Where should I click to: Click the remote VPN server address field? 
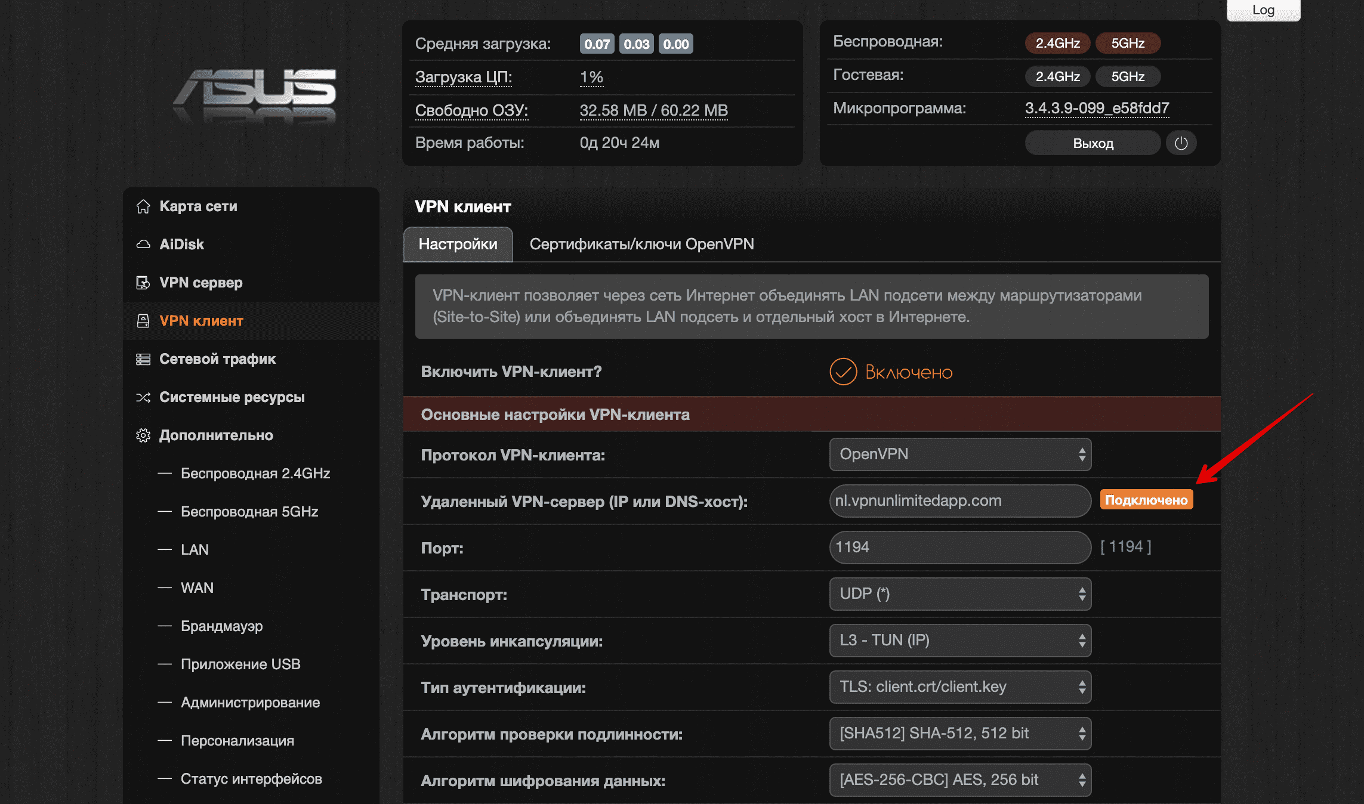[x=959, y=501]
